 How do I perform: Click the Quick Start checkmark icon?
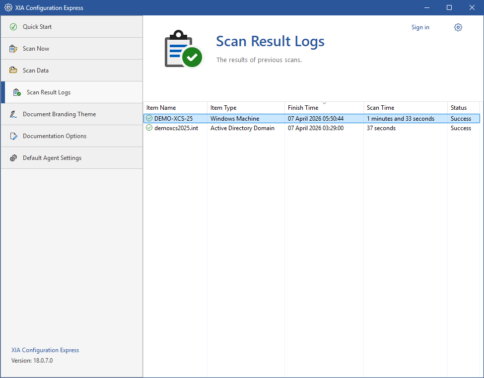(x=13, y=27)
